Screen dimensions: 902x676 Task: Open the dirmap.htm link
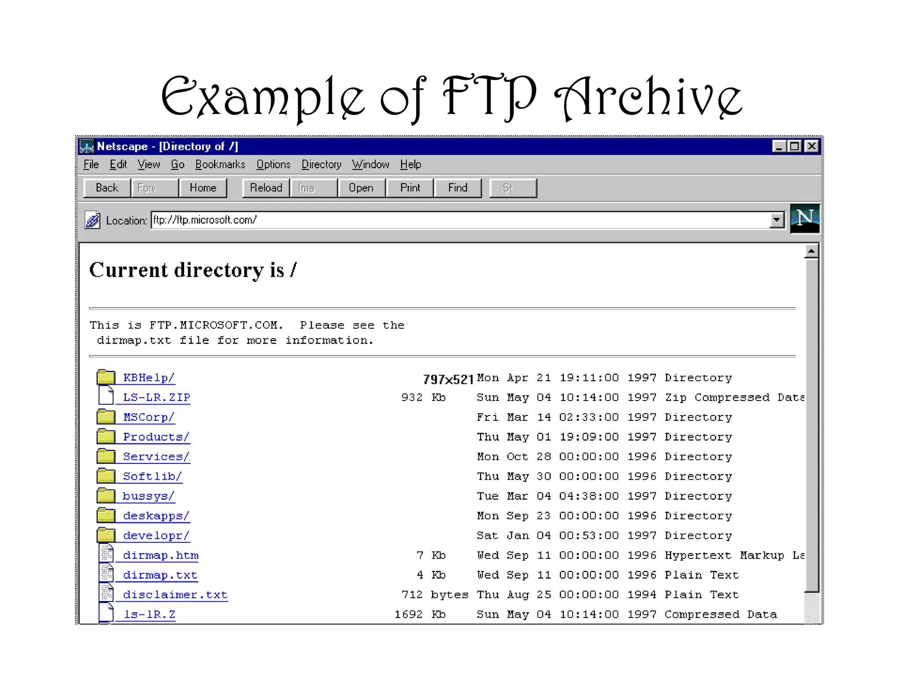coord(161,555)
